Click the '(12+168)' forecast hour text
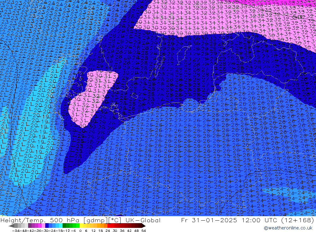This screenshot has height=232, width=316. (298, 220)
